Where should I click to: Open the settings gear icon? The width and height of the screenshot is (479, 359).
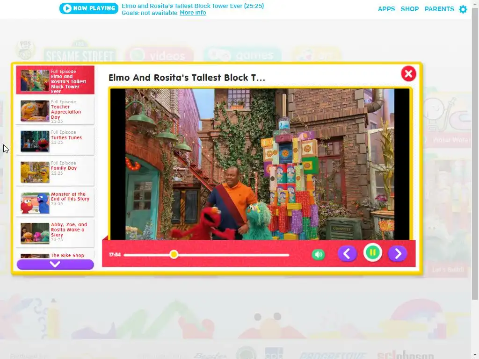(463, 9)
